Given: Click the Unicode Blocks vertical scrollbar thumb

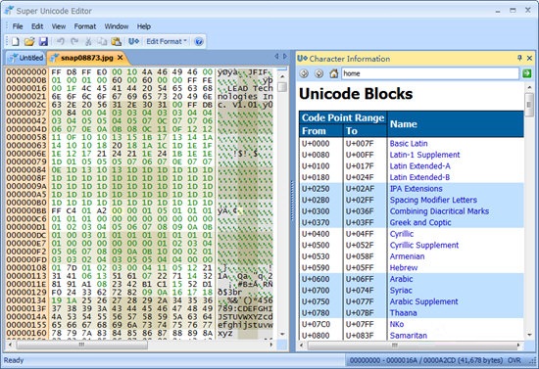Looking at the screenshot, I should [x=529, y=105].
